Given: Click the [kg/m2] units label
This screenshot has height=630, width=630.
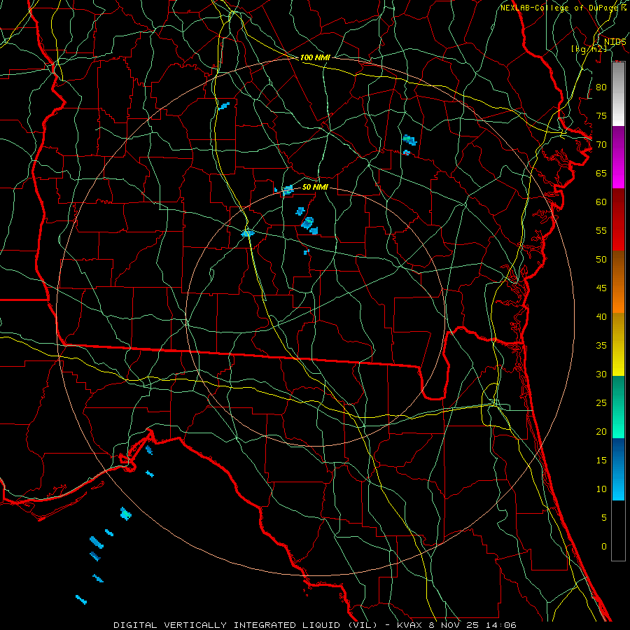Looking at the screenshot, I should (x=589, y=48).
